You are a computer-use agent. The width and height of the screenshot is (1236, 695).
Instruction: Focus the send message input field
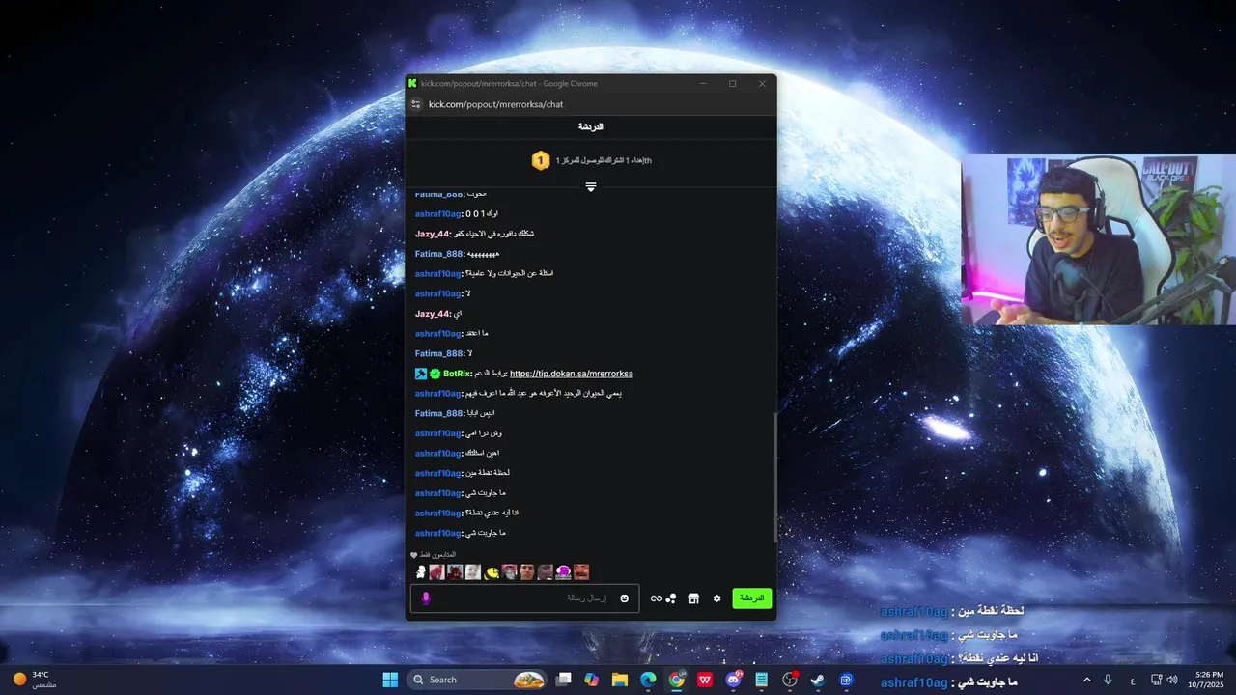click(524, 598)
